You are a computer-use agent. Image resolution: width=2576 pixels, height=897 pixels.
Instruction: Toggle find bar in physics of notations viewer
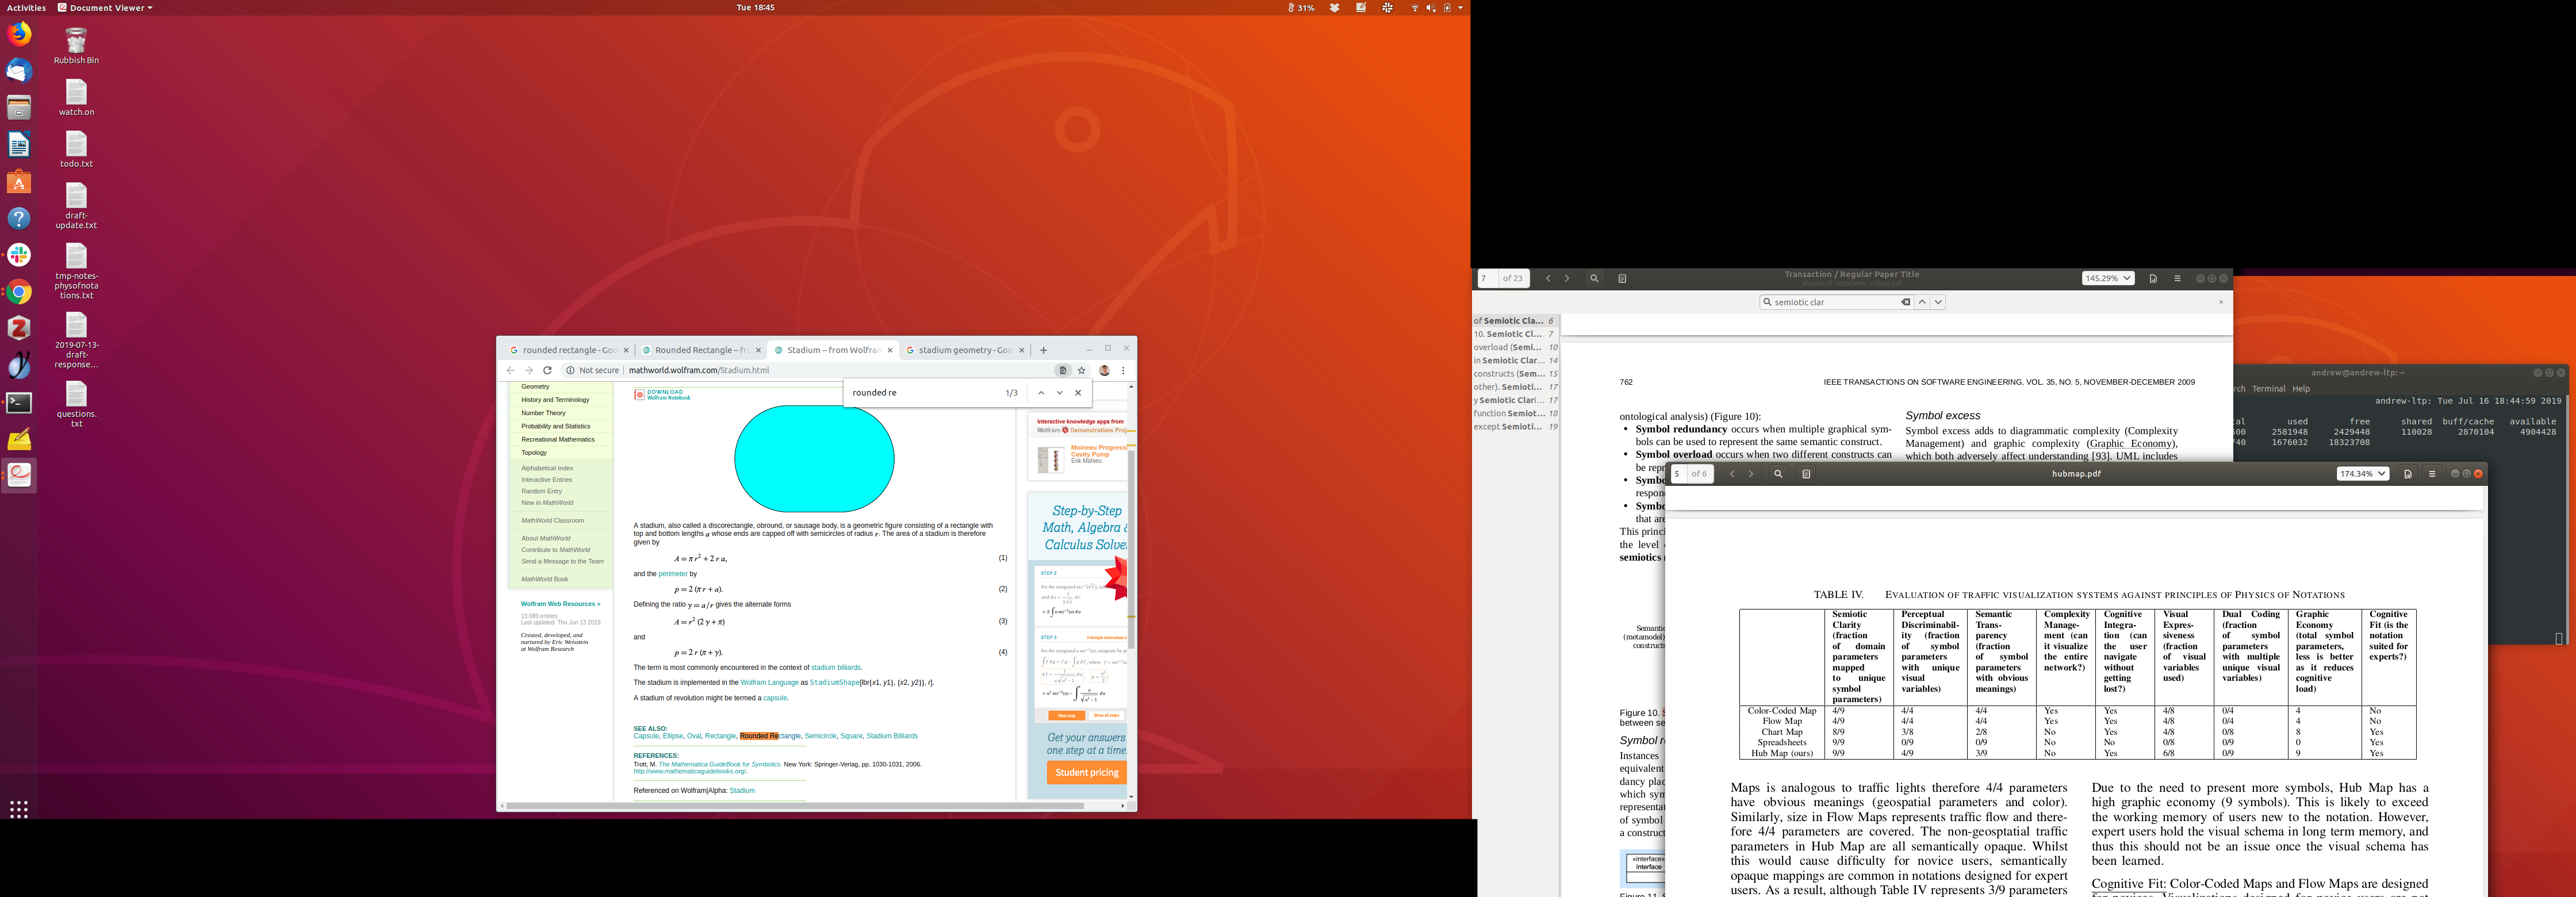point(1594,279)
